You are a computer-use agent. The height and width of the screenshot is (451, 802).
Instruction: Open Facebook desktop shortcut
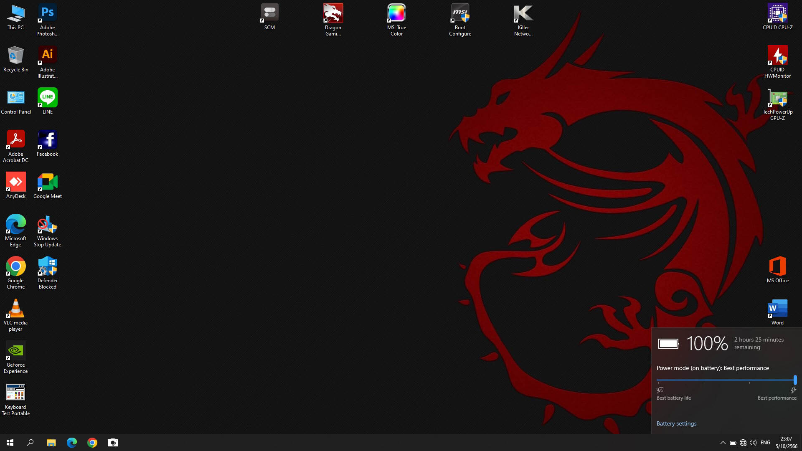(x=47, y=144)
